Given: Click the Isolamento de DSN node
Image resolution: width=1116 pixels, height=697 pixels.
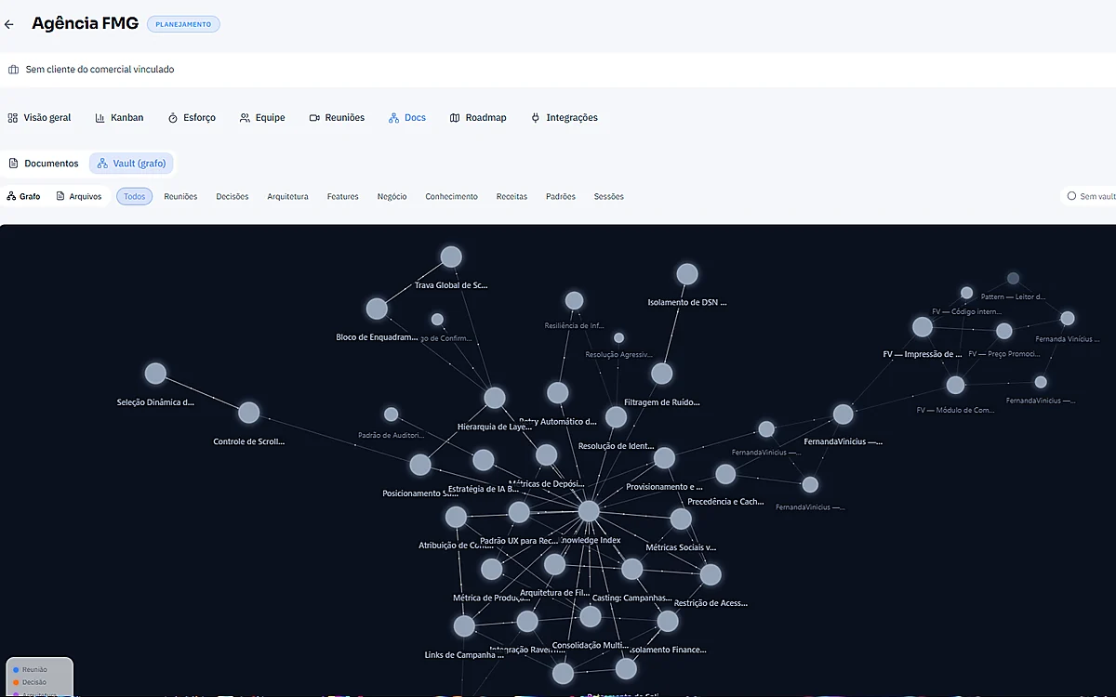Looking at the screenshot, I should (x=687, y=274).
